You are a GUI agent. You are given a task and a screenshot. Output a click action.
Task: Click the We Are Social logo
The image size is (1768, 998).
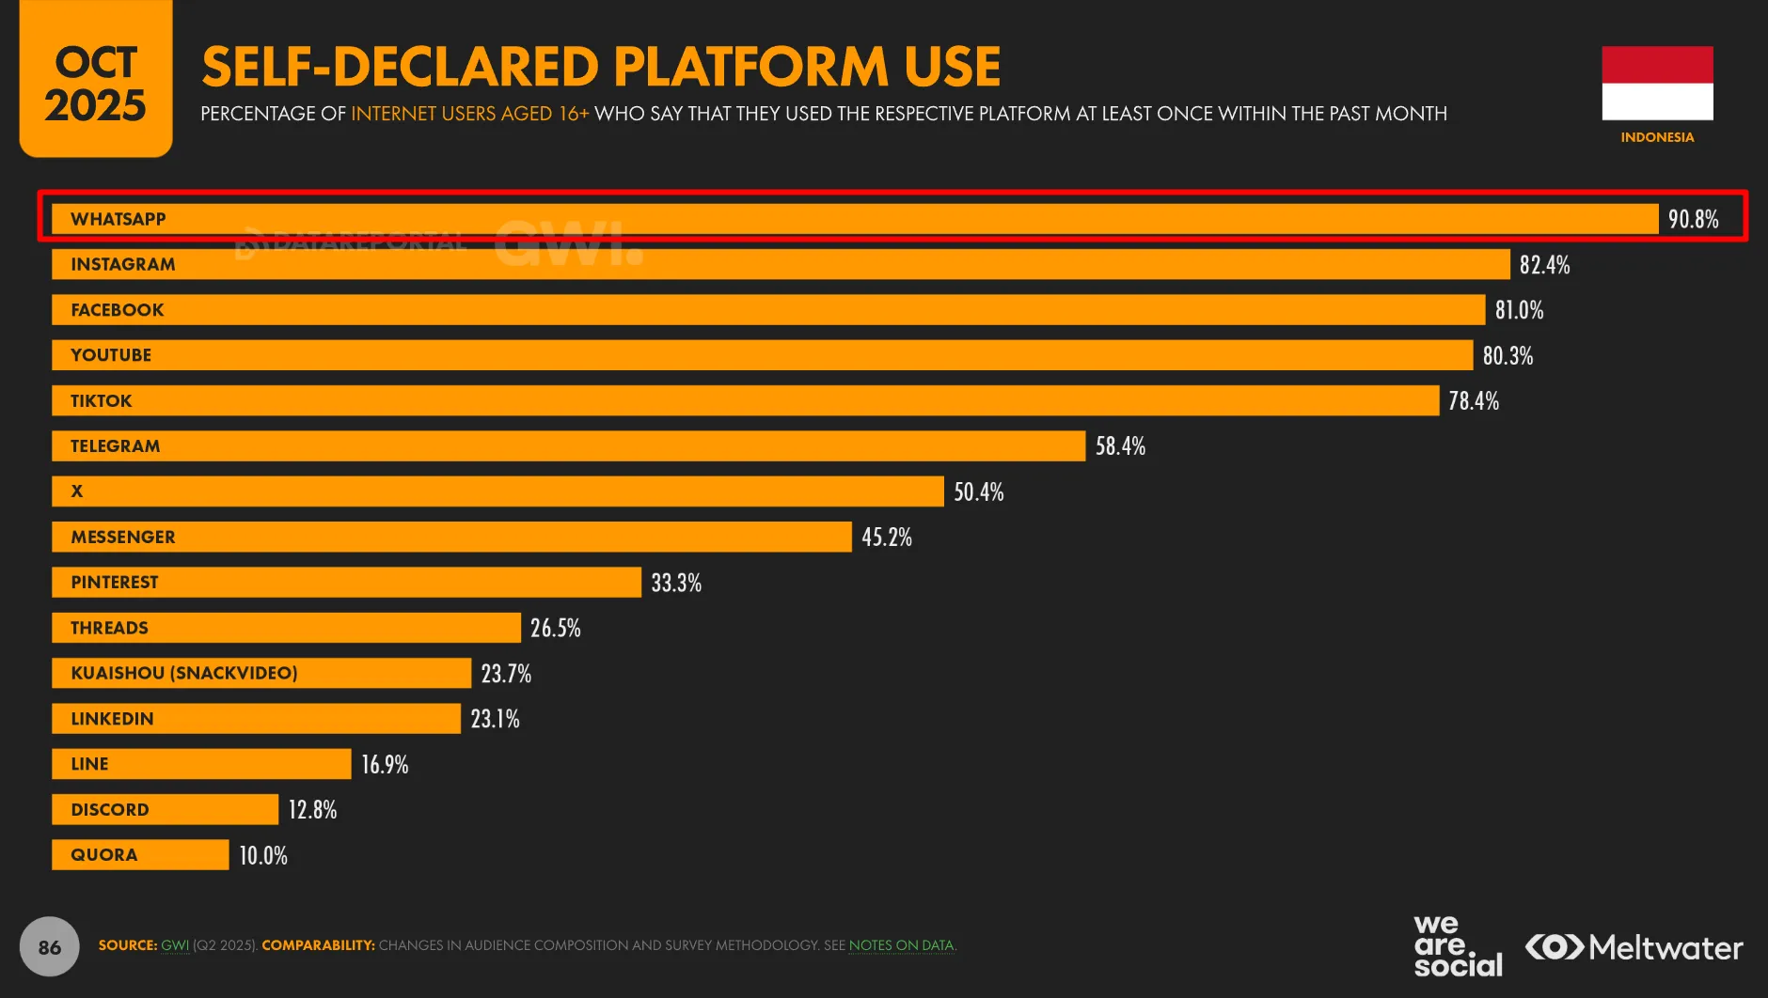point(1457,946)
